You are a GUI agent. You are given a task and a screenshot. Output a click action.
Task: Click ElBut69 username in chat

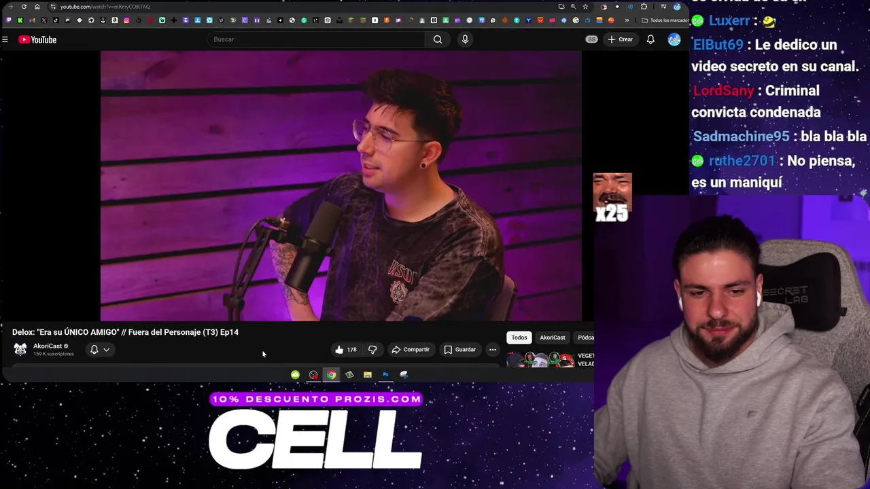click(718, 45)
